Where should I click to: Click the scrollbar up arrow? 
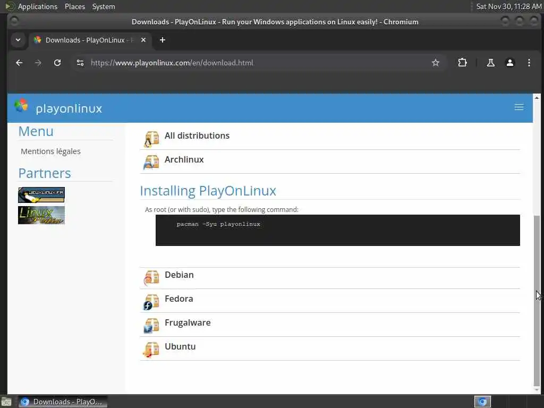point(537,98)
